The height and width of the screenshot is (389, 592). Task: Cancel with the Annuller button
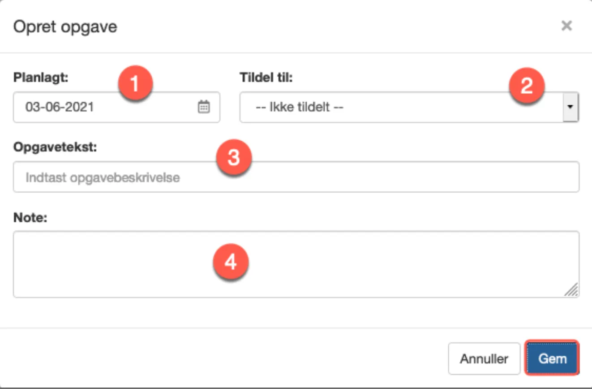[484, 359]
